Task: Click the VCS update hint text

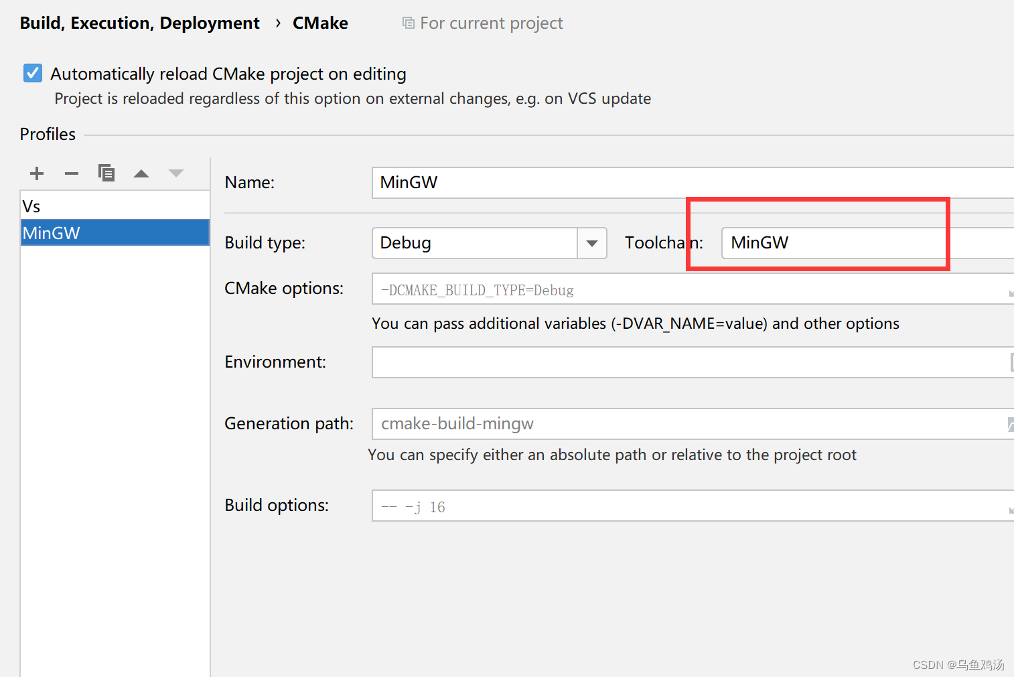Action: tap(353, 98)
